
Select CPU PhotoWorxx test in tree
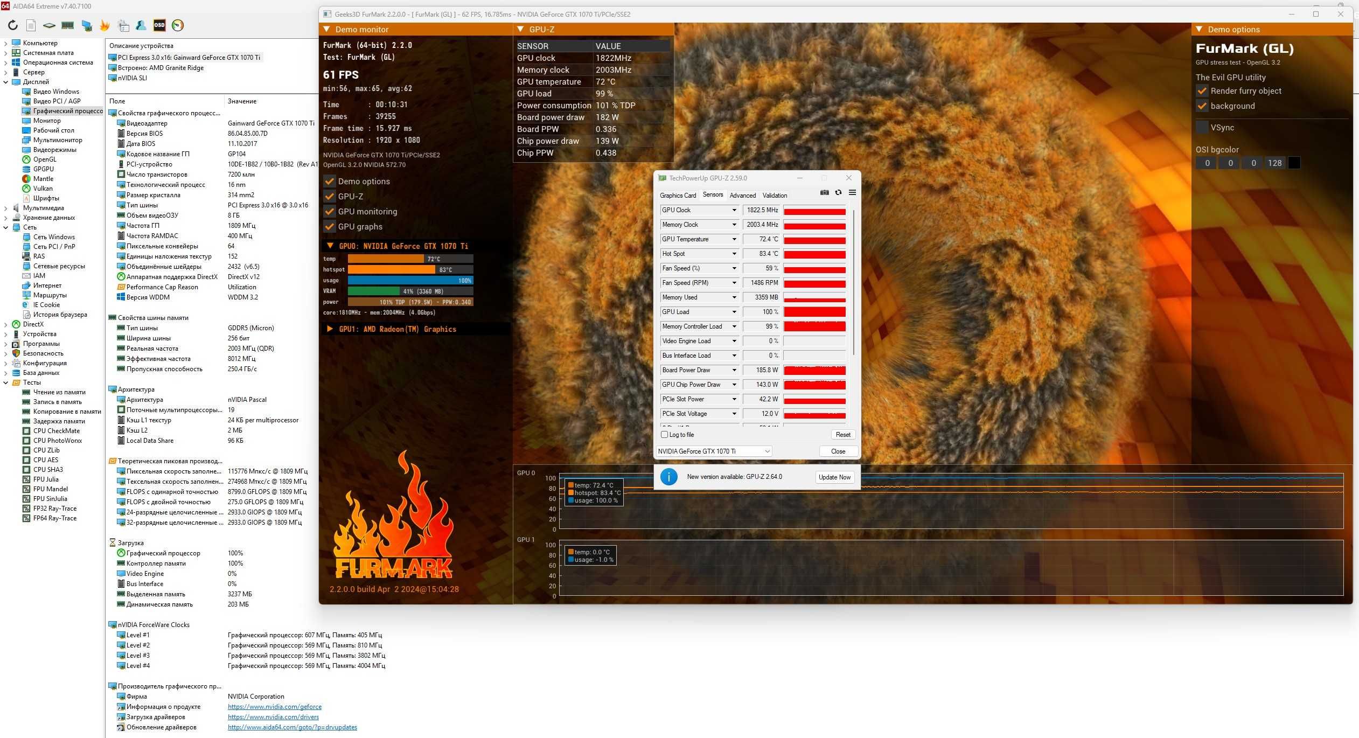(58, 441)
